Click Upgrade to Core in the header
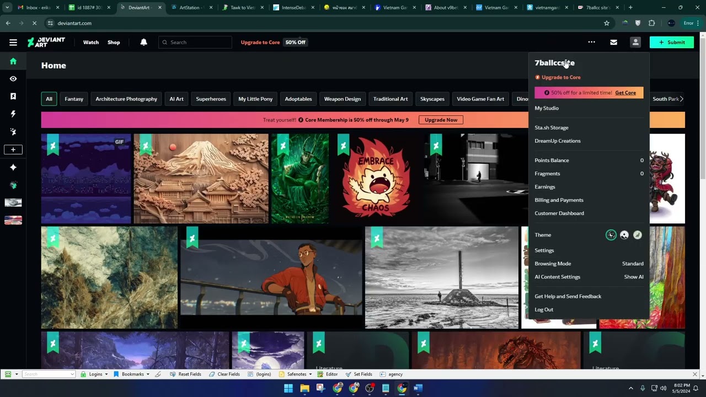Image resolution: width=706 pixels, height=397 pixels. click(260, 42)
